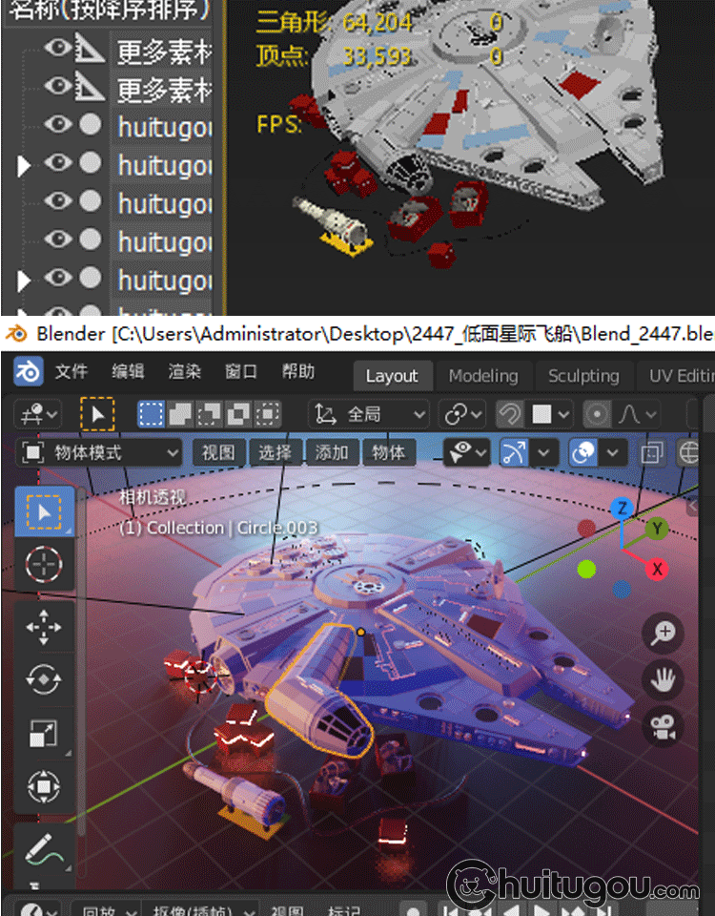The image size is (715, 916).
Task: Click the Subtract Selection mode icon
Action: point(210,414)
